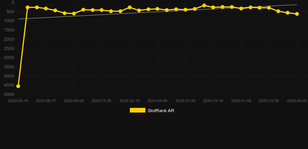Click the data point above 2024-07-29
Viewport: 308px width, 149px height.
(185, 10)
